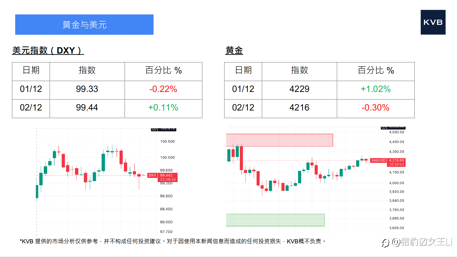Select the 黄金与美元 blue title banner

pyautogui.click(x=84, y=25)
